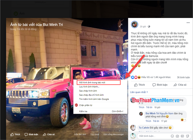193x140 pixels.
Task: Click the Viết bình luận input field
Action: pyautogui.click(x=154, y=136)
